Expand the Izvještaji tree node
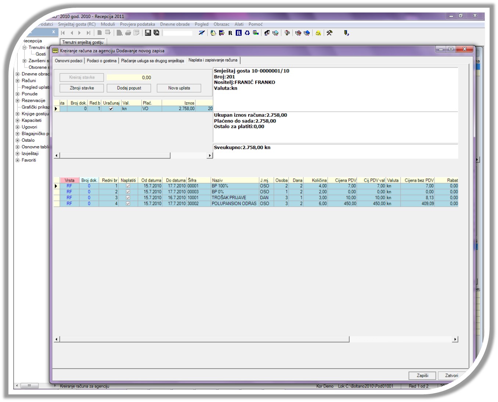 pos(17,154)
